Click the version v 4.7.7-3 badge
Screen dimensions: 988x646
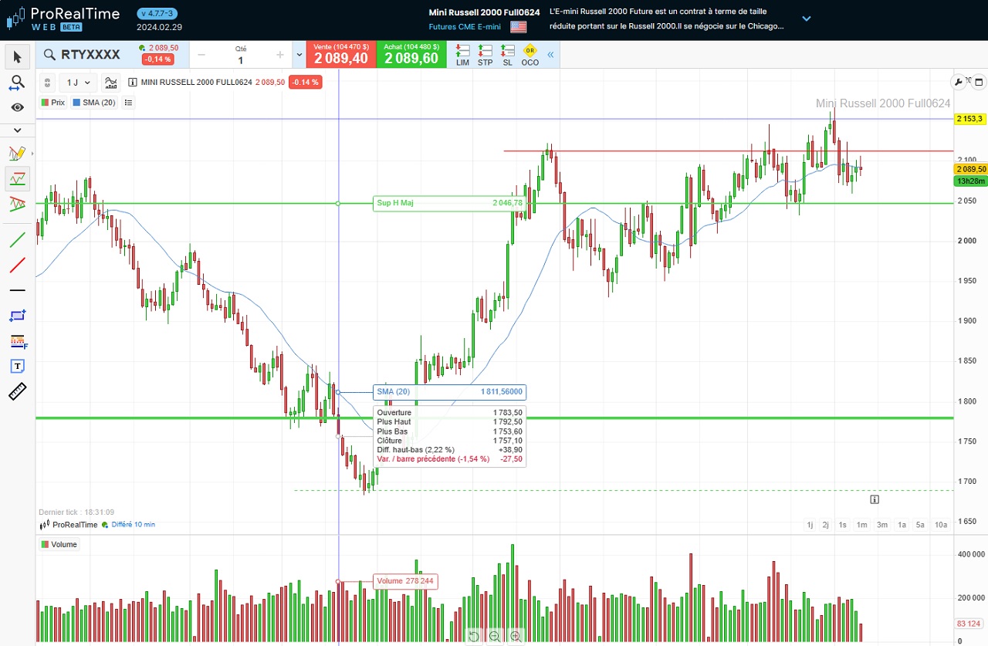click(158, 14)
